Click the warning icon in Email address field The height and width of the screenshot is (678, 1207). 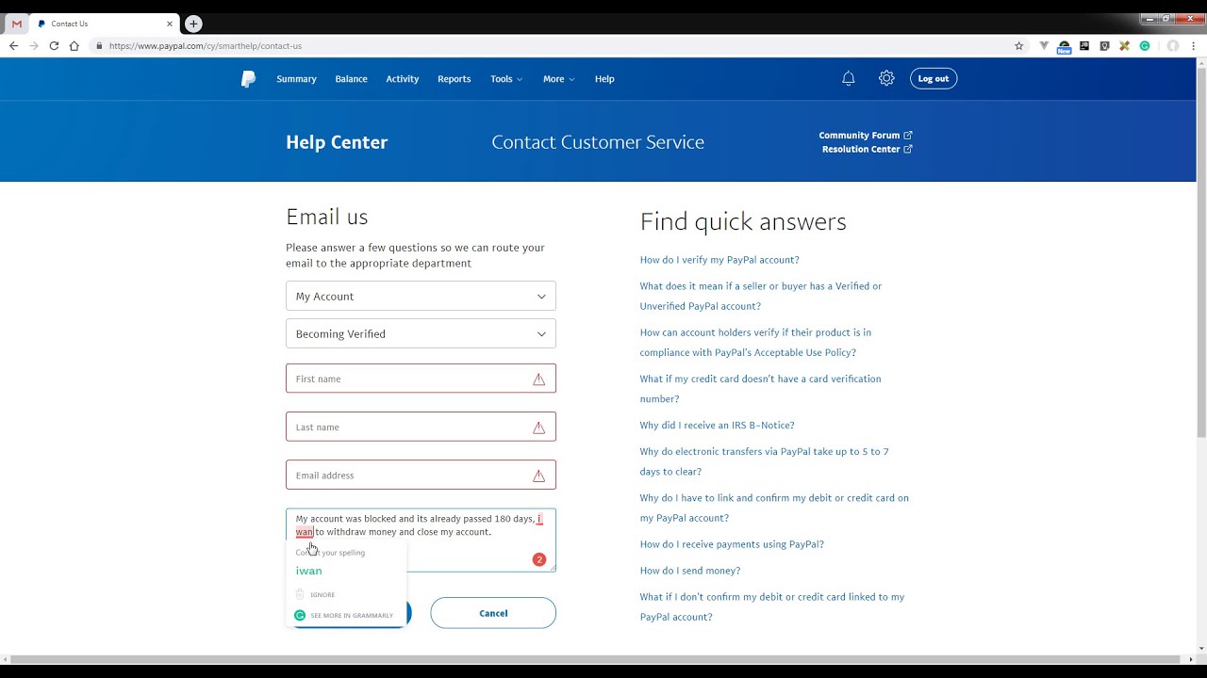(x=539, y=476)
